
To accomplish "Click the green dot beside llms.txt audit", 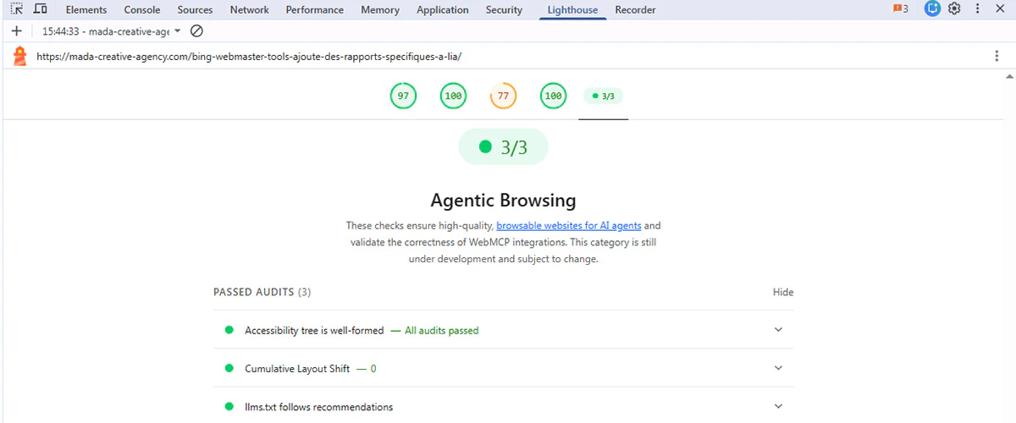I will pyautogui.click(x=229, y=407).
